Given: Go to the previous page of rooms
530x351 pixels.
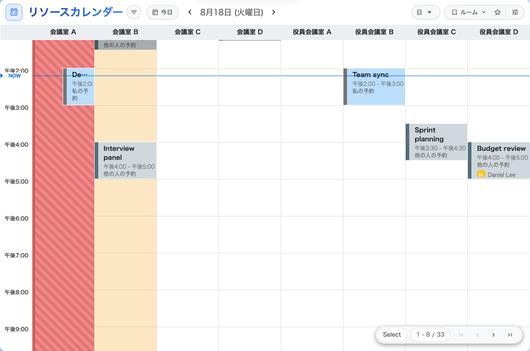Looking at the screenshot, I should click(477, 335).
